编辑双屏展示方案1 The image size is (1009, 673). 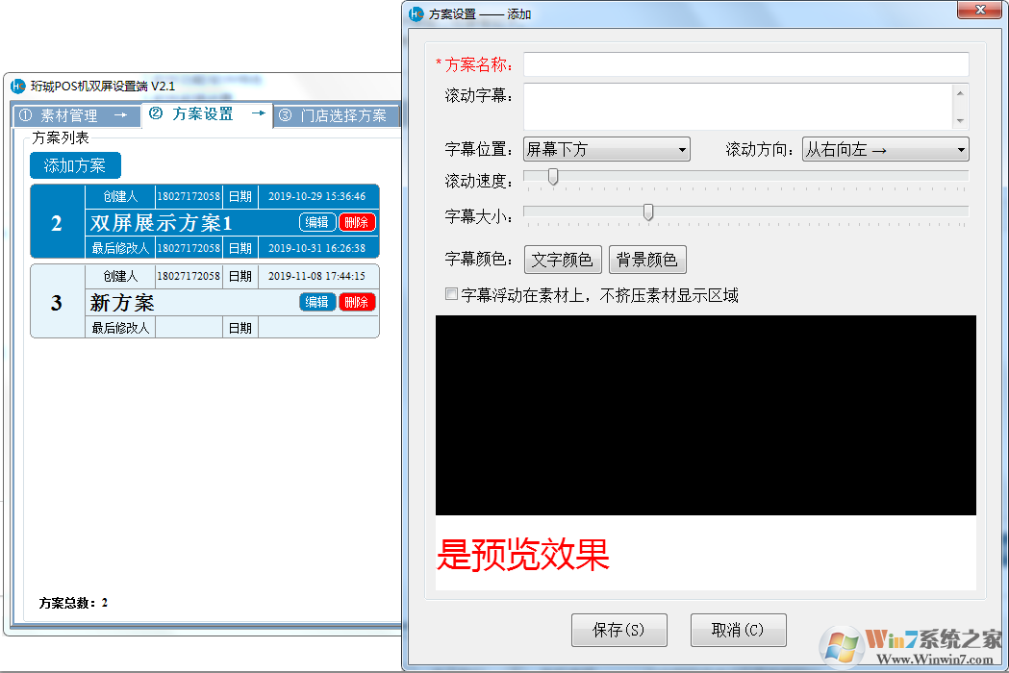(317, 221)
